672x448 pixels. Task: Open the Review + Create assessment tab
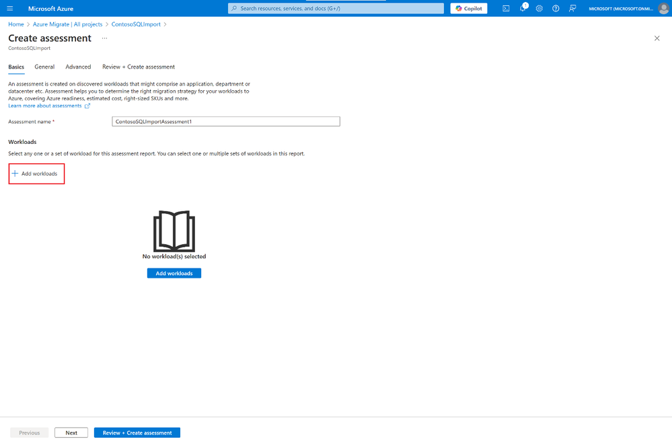coord(139,67)
